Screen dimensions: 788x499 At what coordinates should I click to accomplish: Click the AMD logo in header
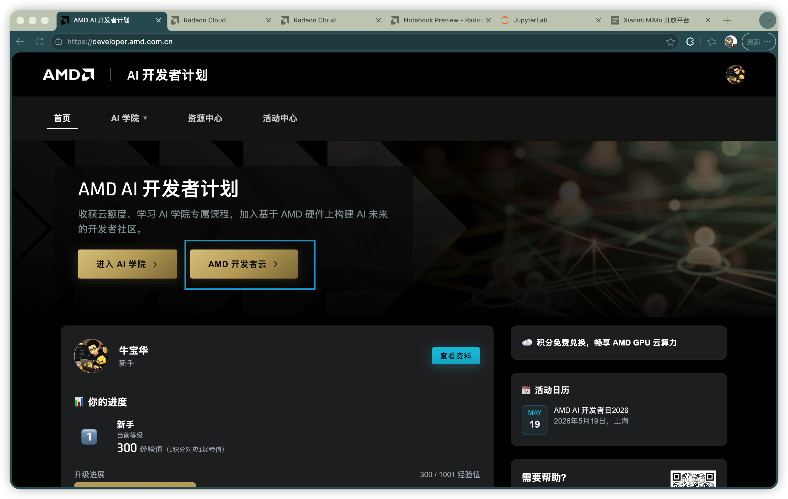click(x=69, y=75)
